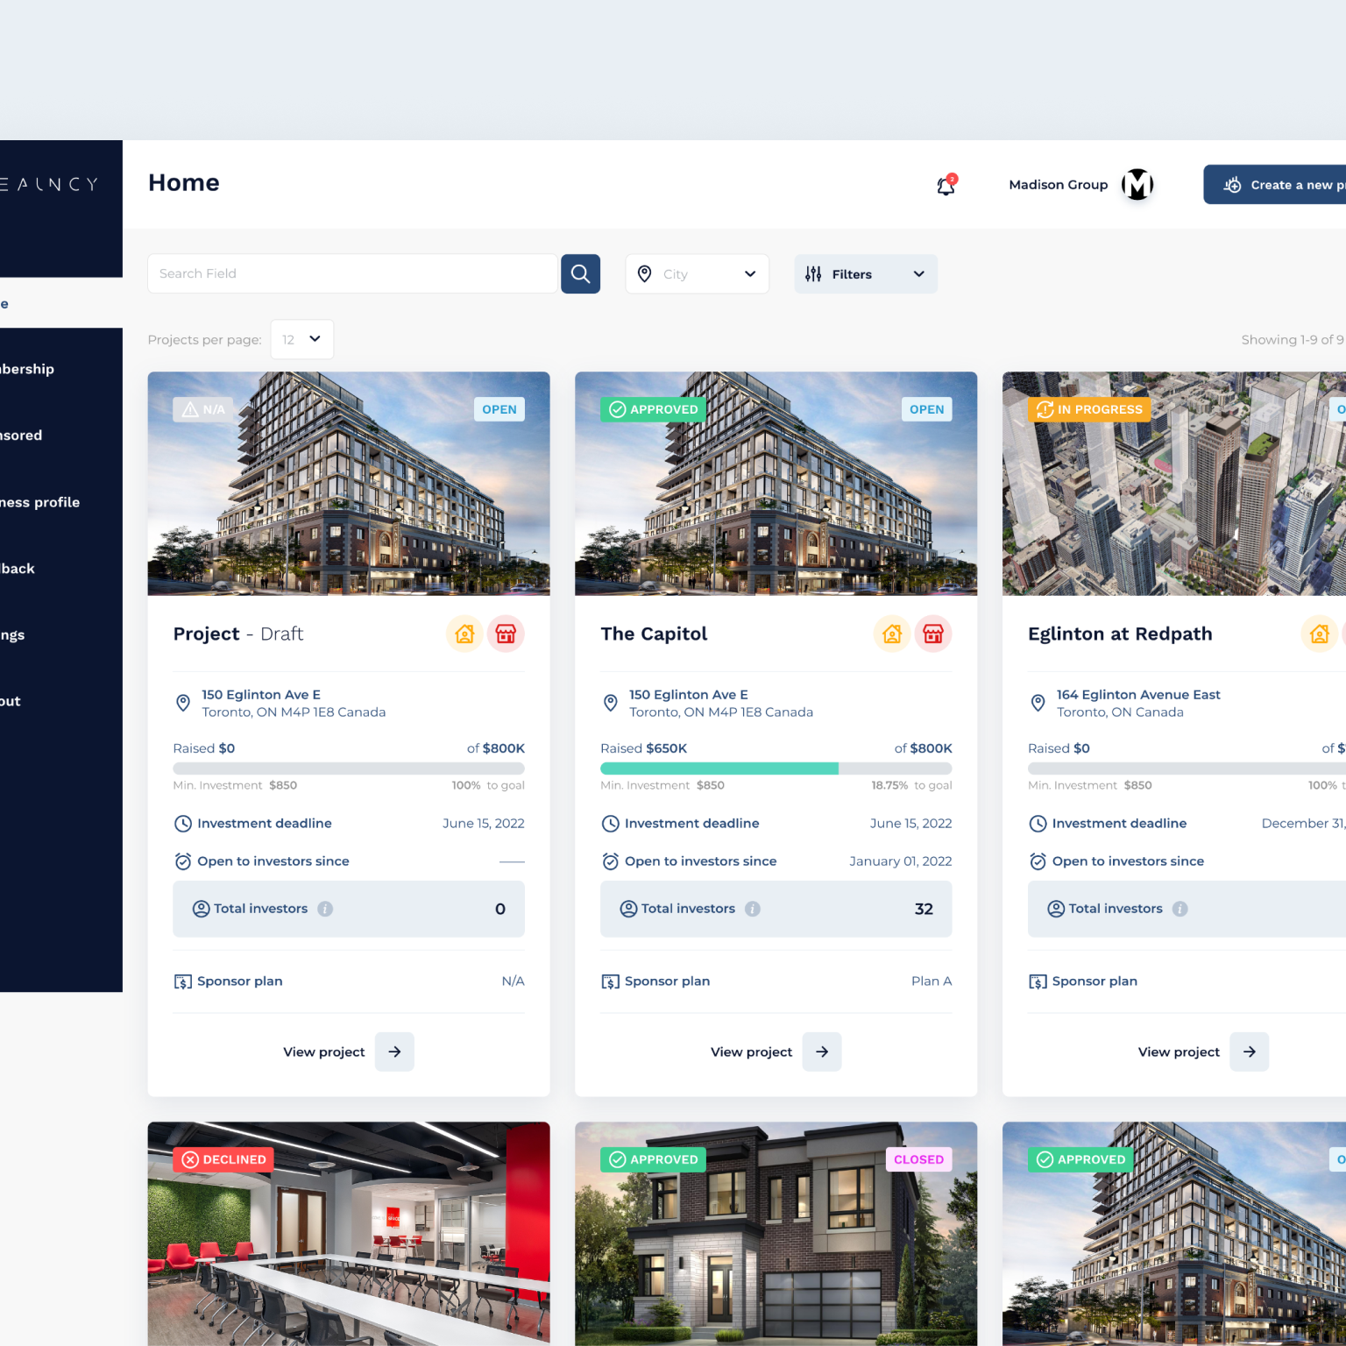Click the IN PROGRESS badge on Eglinton at Redpath
Screen dimensions: 1346x1346
pyautogui.click(x=1088, y=409)
